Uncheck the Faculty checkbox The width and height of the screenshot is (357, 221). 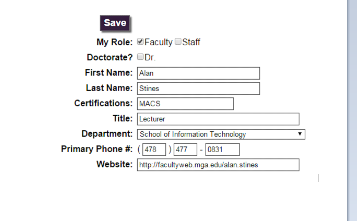coord(140,42)
